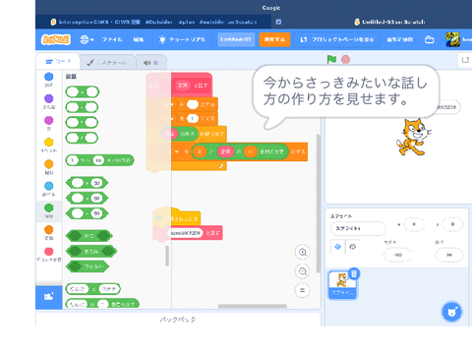This screenshot has width=472, height=354.
Task: Reset workspace zoom with the equals icon
Action: 302,290
